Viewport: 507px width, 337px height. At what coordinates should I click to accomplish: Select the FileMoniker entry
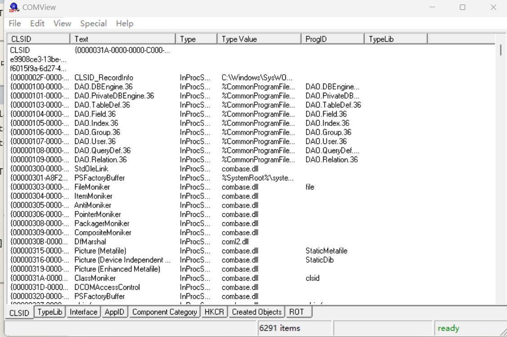click(x=92, y=187)
